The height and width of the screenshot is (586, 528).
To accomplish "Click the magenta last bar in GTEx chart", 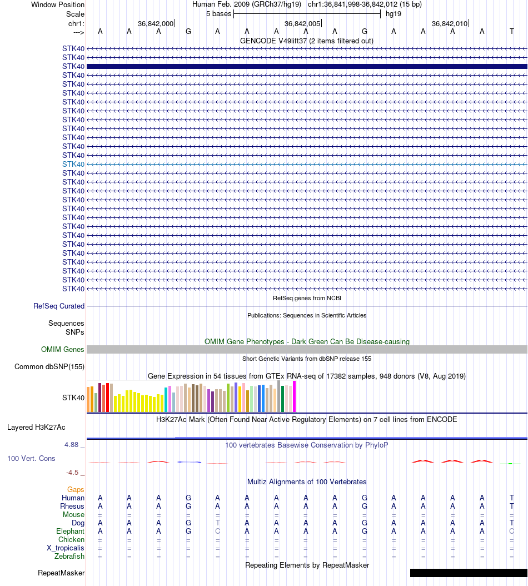I will 294,396.
